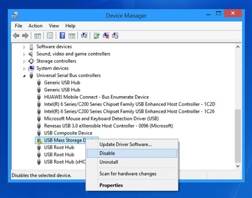The image size is (252, 198).
Task: Choose Properties in the context menu
Action: (132, 185)
